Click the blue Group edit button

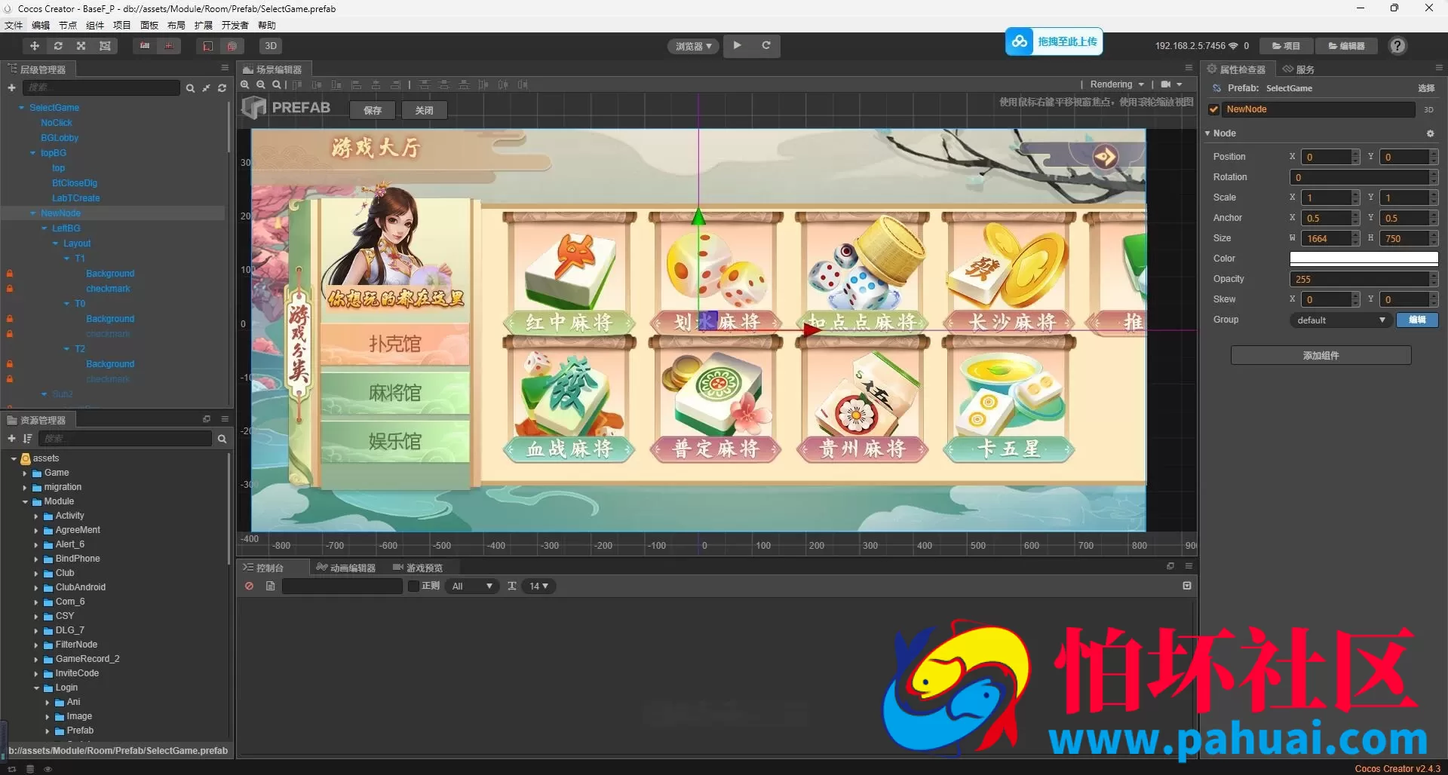point(1417,320)
